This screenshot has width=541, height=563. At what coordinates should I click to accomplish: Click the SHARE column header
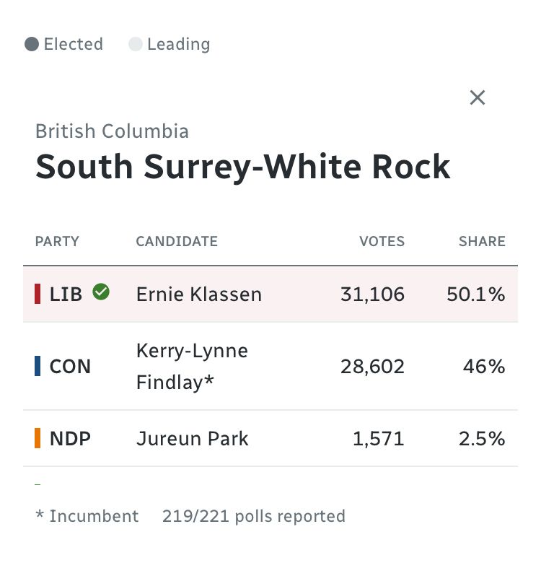(482, 242)
